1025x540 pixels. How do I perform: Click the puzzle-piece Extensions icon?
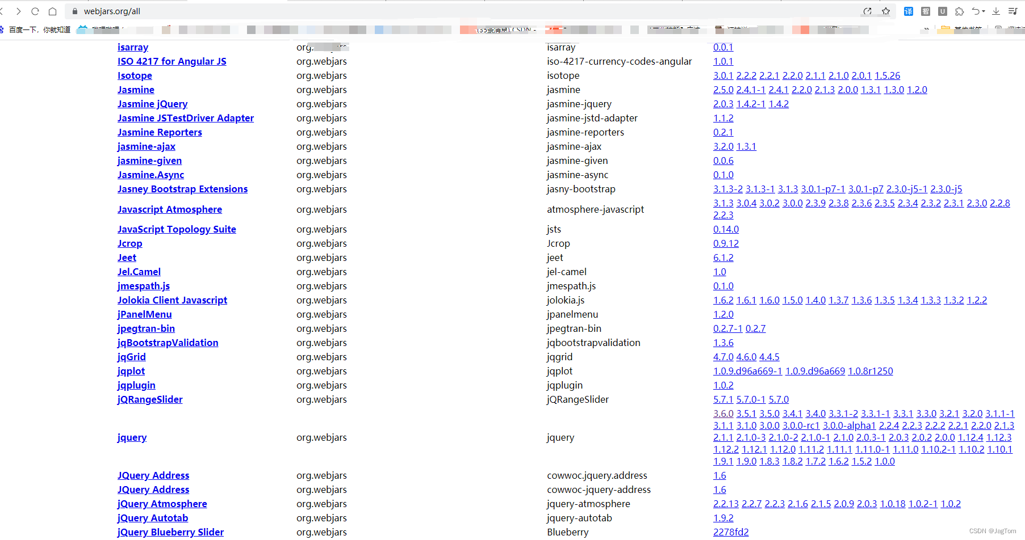tap(960, 11)
